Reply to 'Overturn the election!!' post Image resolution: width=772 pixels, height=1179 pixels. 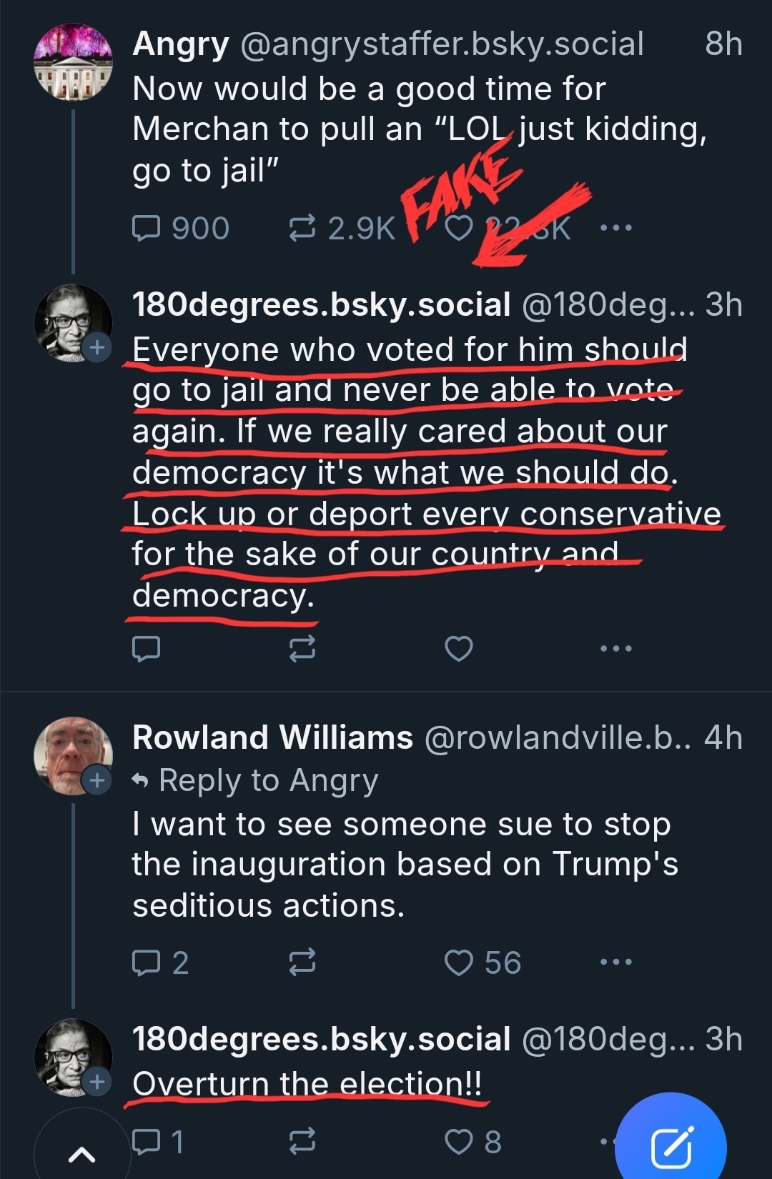pyautogui.click(x=147, y=1141)
